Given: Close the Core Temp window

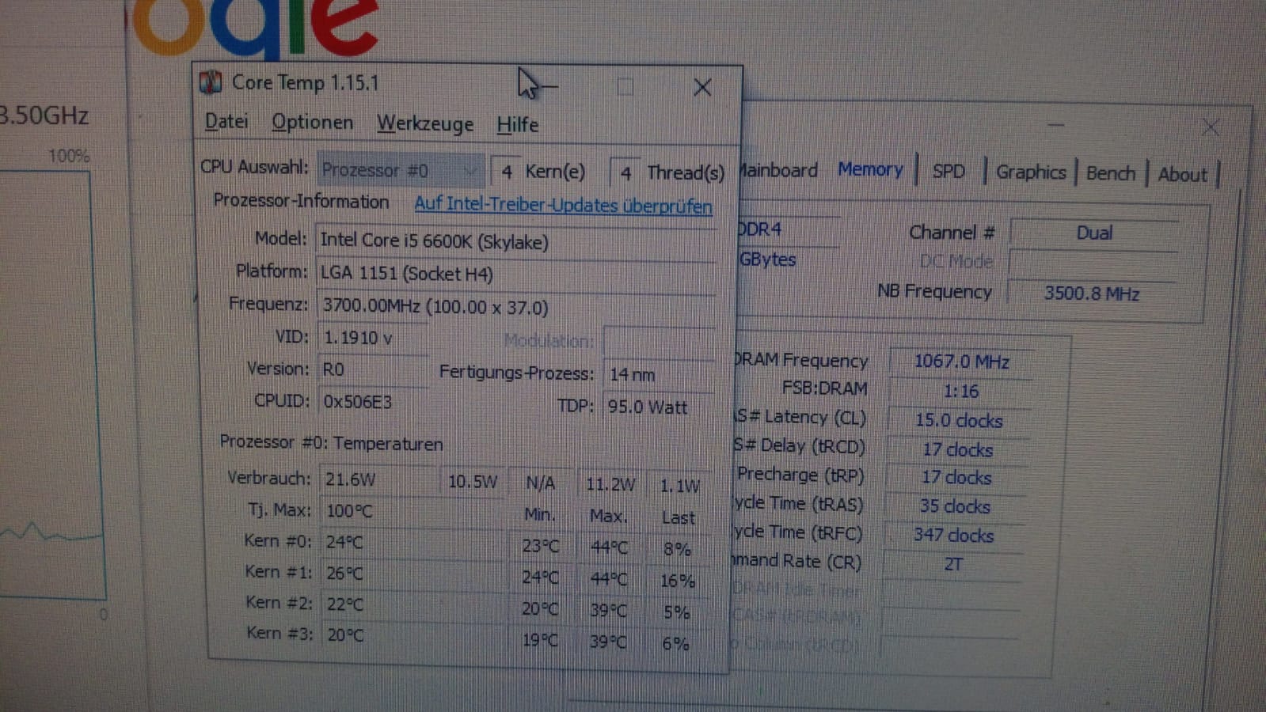Looking at the screenshot, I should click(x=702, y=88).
